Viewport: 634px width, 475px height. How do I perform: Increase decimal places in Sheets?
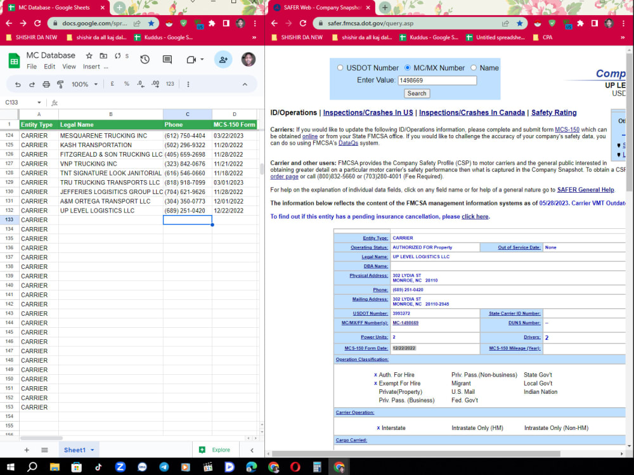pos(155,84)
